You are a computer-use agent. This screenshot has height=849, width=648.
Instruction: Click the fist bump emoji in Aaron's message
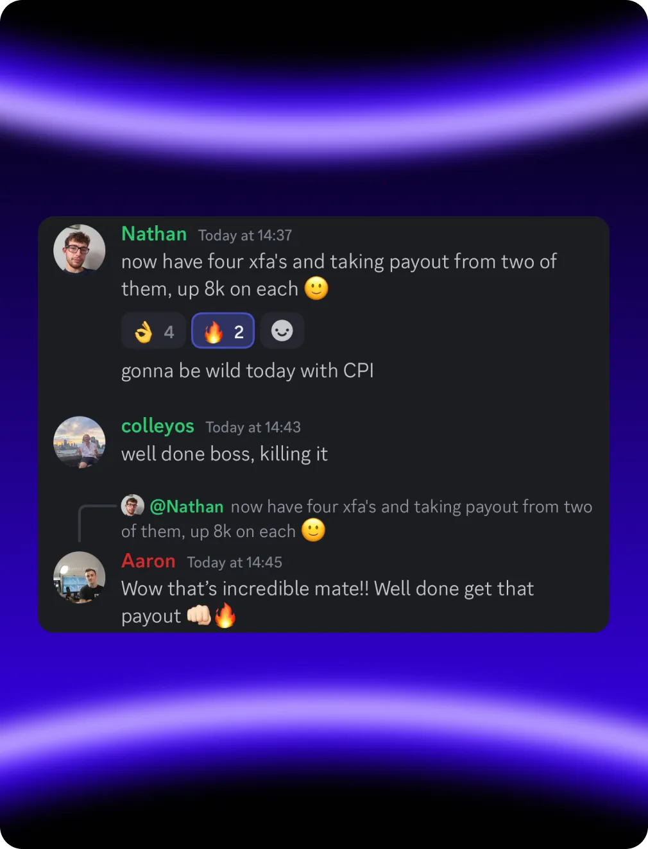[x=199, y=615]
